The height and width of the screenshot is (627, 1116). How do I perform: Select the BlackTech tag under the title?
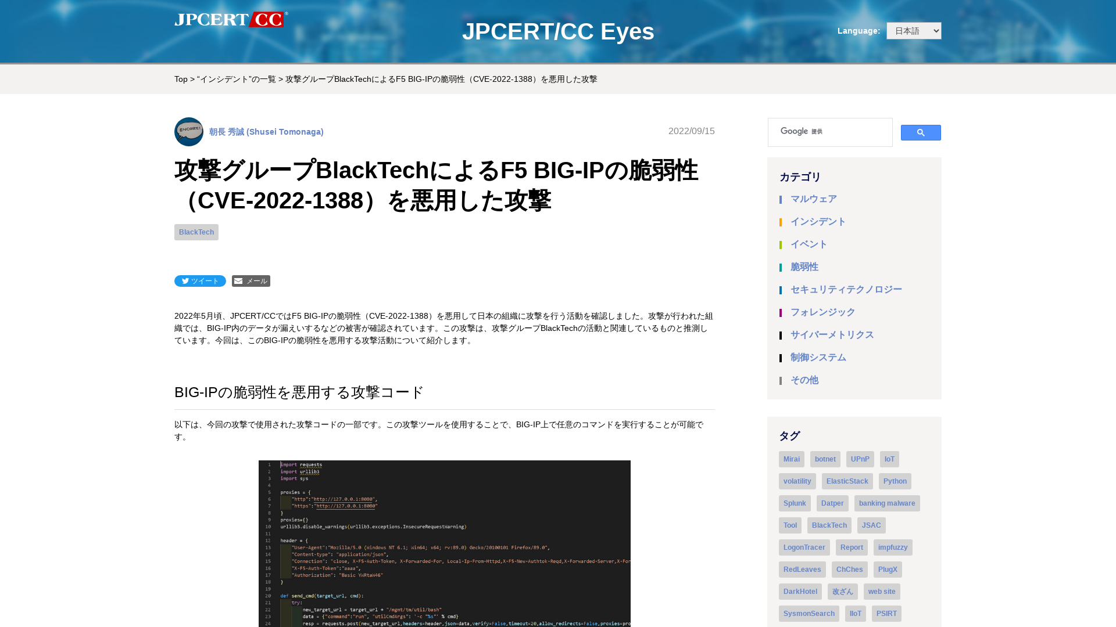point(196,232)
